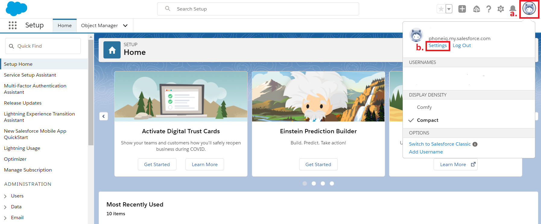
Task: Click the 'Einstein Prediction Builder' card title
Action: click(x=318, y=131)
